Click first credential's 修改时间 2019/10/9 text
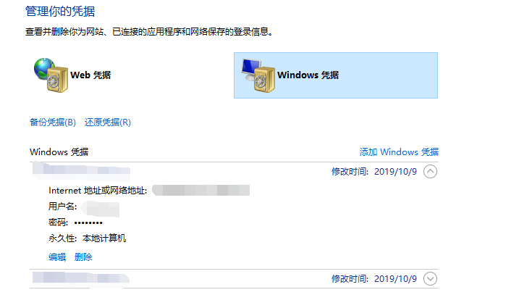 click(x=374, y=172)
